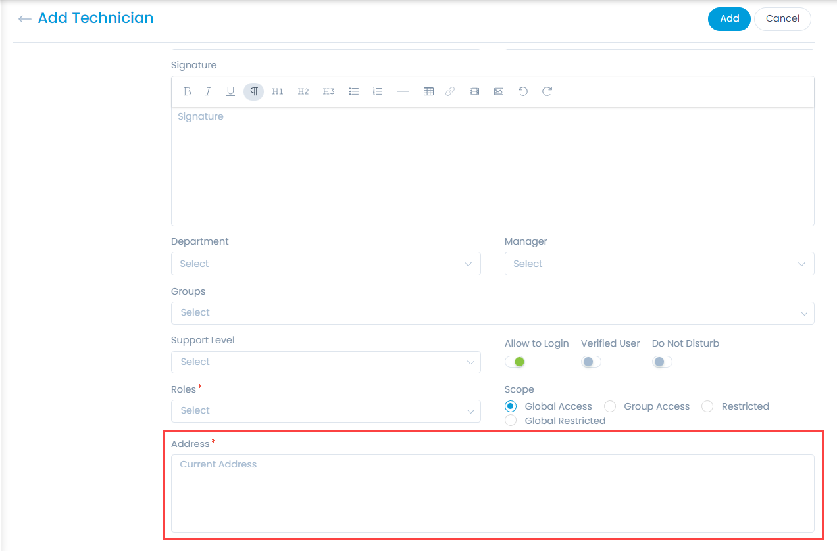Click the undo icon in the Signature toolbar
Viewport: 837px width, 551px height.
(x=522, y=91)
